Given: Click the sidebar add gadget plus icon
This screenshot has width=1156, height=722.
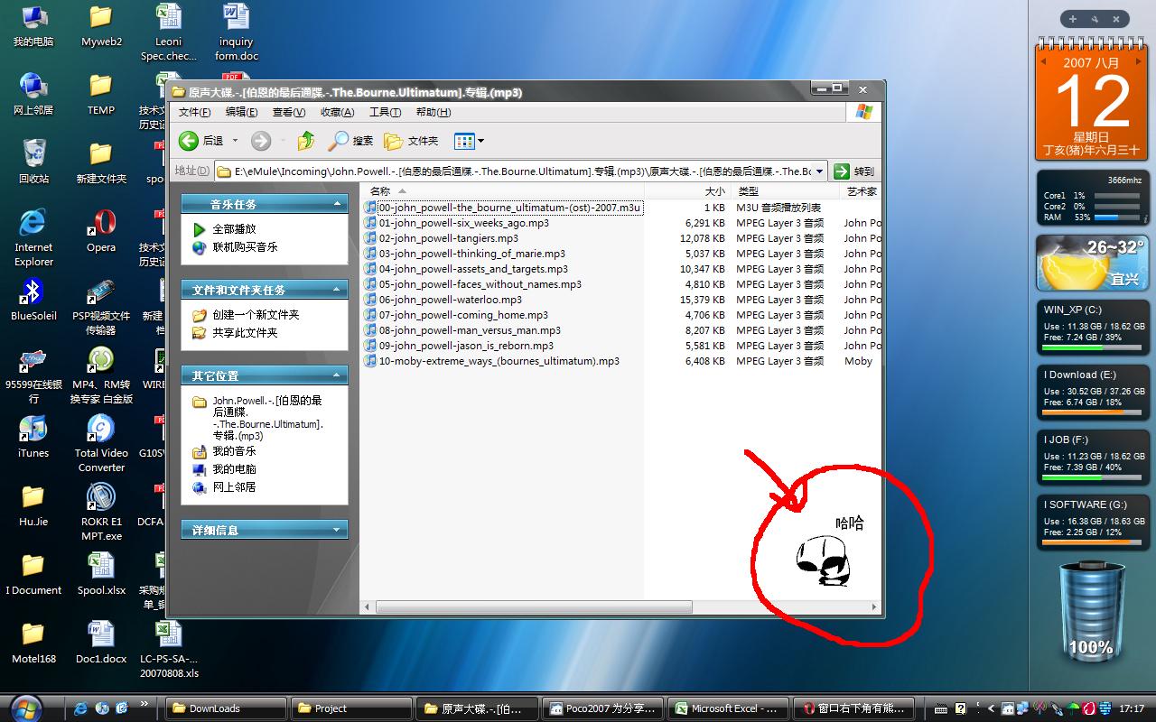Looking at the screenshot, I should click(x=1073, y=18).
